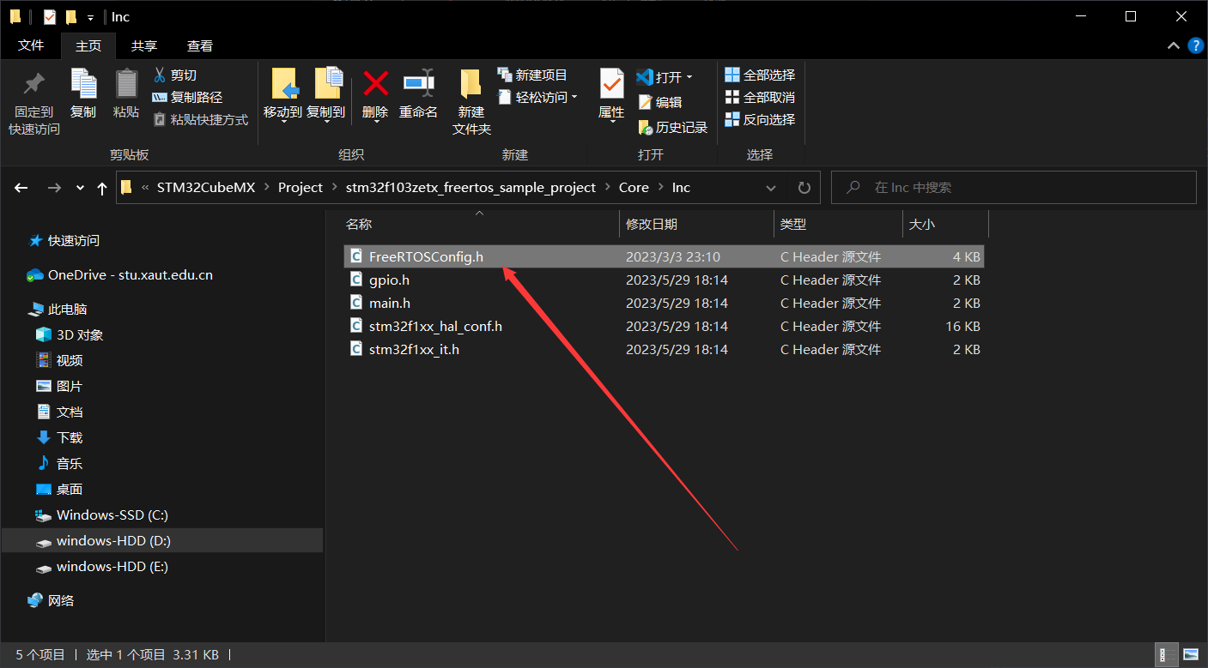Select the stm32f1xx_hal_conf.h file
Image resolution: width=1208 pixels, height=668 pixels.
pos(435,327)
